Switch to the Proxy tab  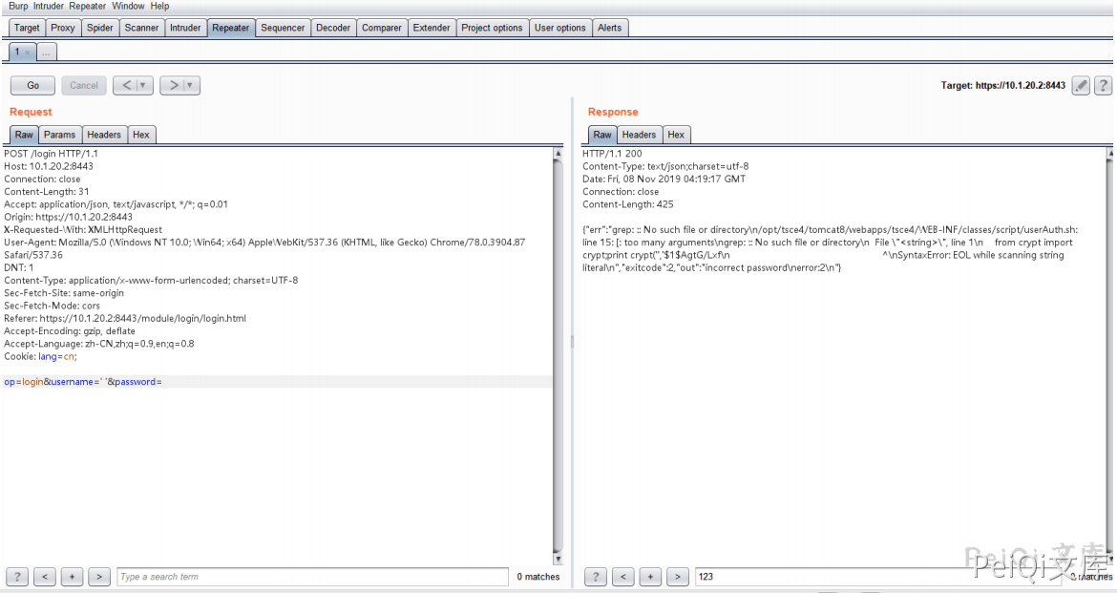(63, 28)
